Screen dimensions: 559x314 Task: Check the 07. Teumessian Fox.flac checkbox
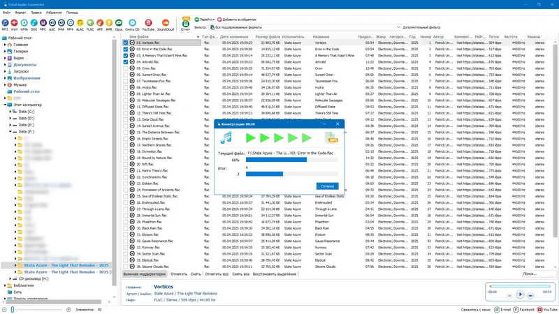(x=126, y=81)
